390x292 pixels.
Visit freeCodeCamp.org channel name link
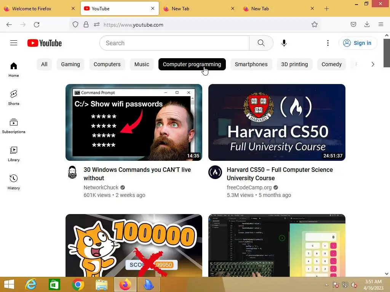[x=249, y=187]
